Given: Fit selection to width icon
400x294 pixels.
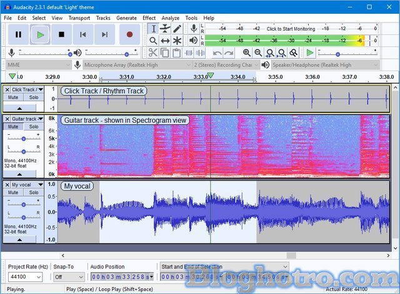Looking at the screenshot, I should [x=270, y=52].
